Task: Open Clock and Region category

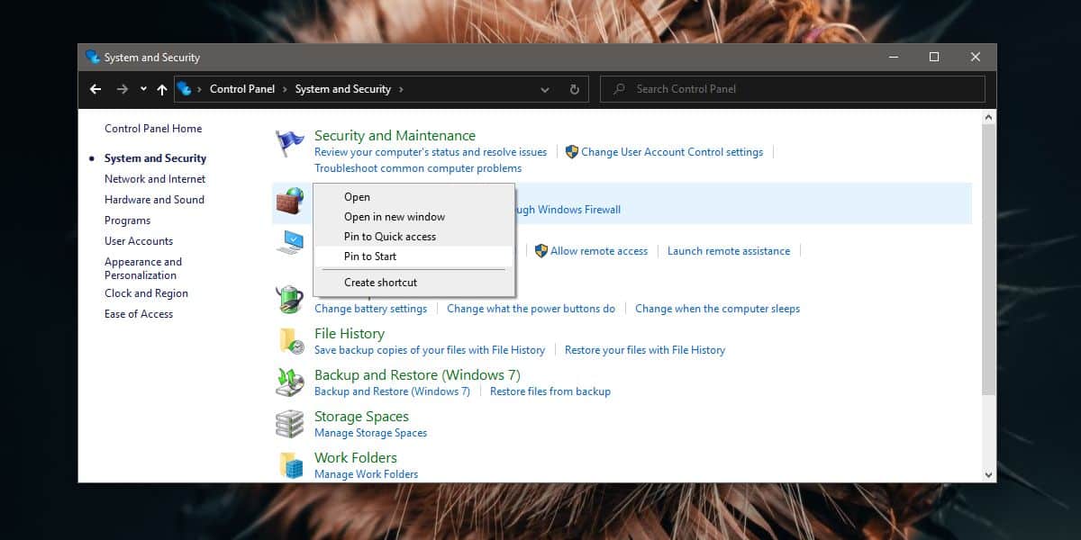Action: tap(146, 293)
